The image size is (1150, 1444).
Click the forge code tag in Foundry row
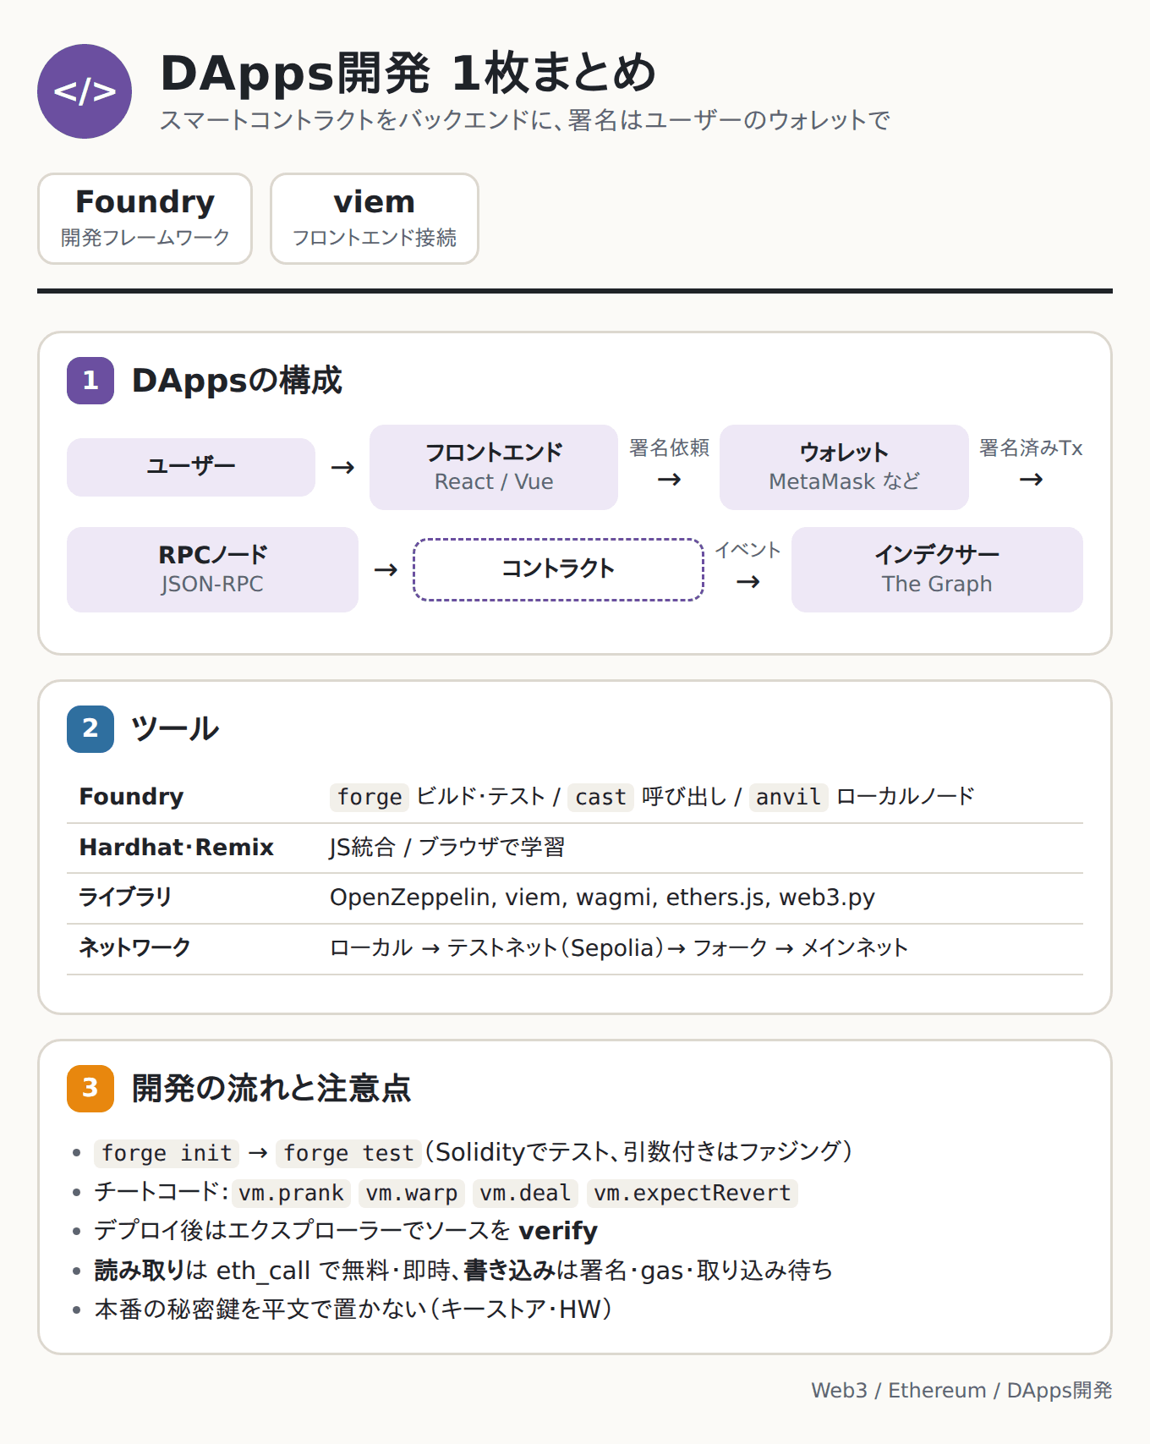370,797
